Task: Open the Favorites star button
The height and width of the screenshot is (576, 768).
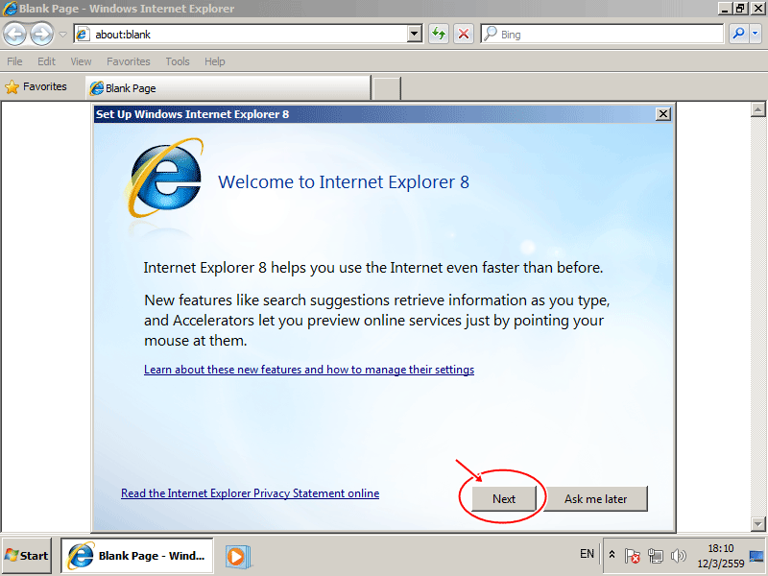Action: pyautogui.click(x=36, y=86)
